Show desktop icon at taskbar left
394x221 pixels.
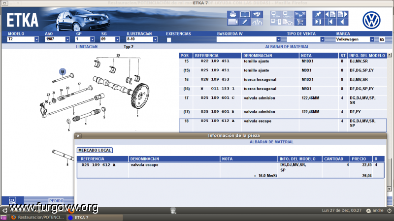tap(3, 218)
